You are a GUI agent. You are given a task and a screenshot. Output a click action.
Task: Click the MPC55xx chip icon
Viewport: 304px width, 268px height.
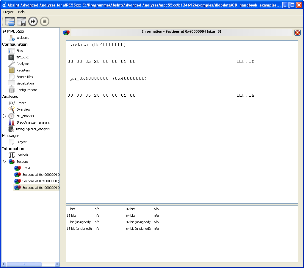point(11,57)
